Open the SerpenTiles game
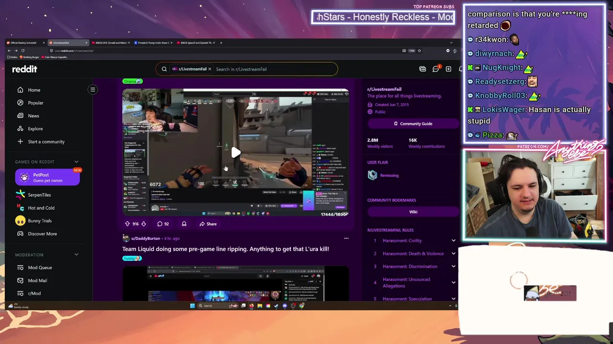613x344 pixels. [39, 195]
